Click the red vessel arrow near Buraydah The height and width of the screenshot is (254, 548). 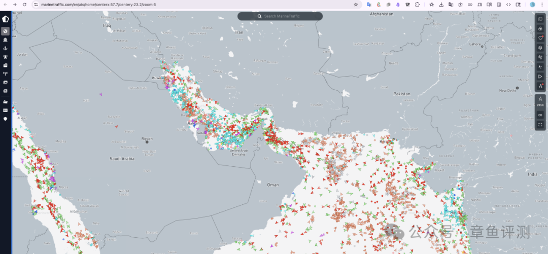[x=117, y=126]
